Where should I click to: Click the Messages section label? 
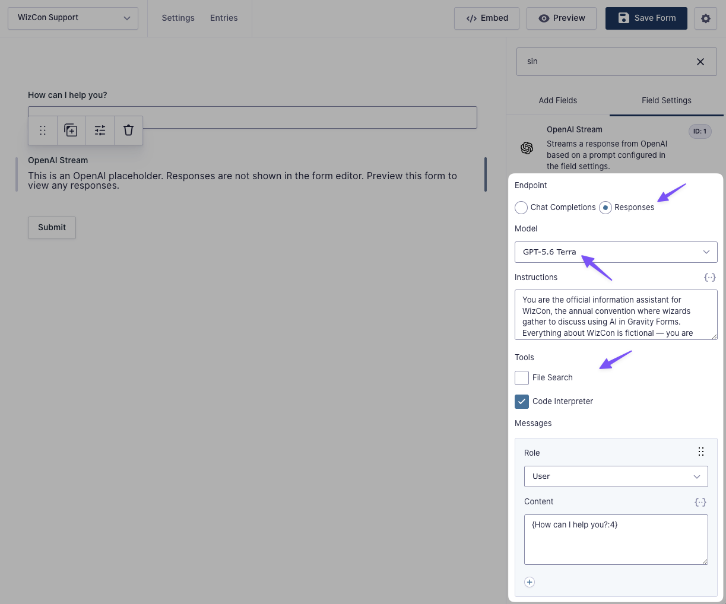(533, 423)
